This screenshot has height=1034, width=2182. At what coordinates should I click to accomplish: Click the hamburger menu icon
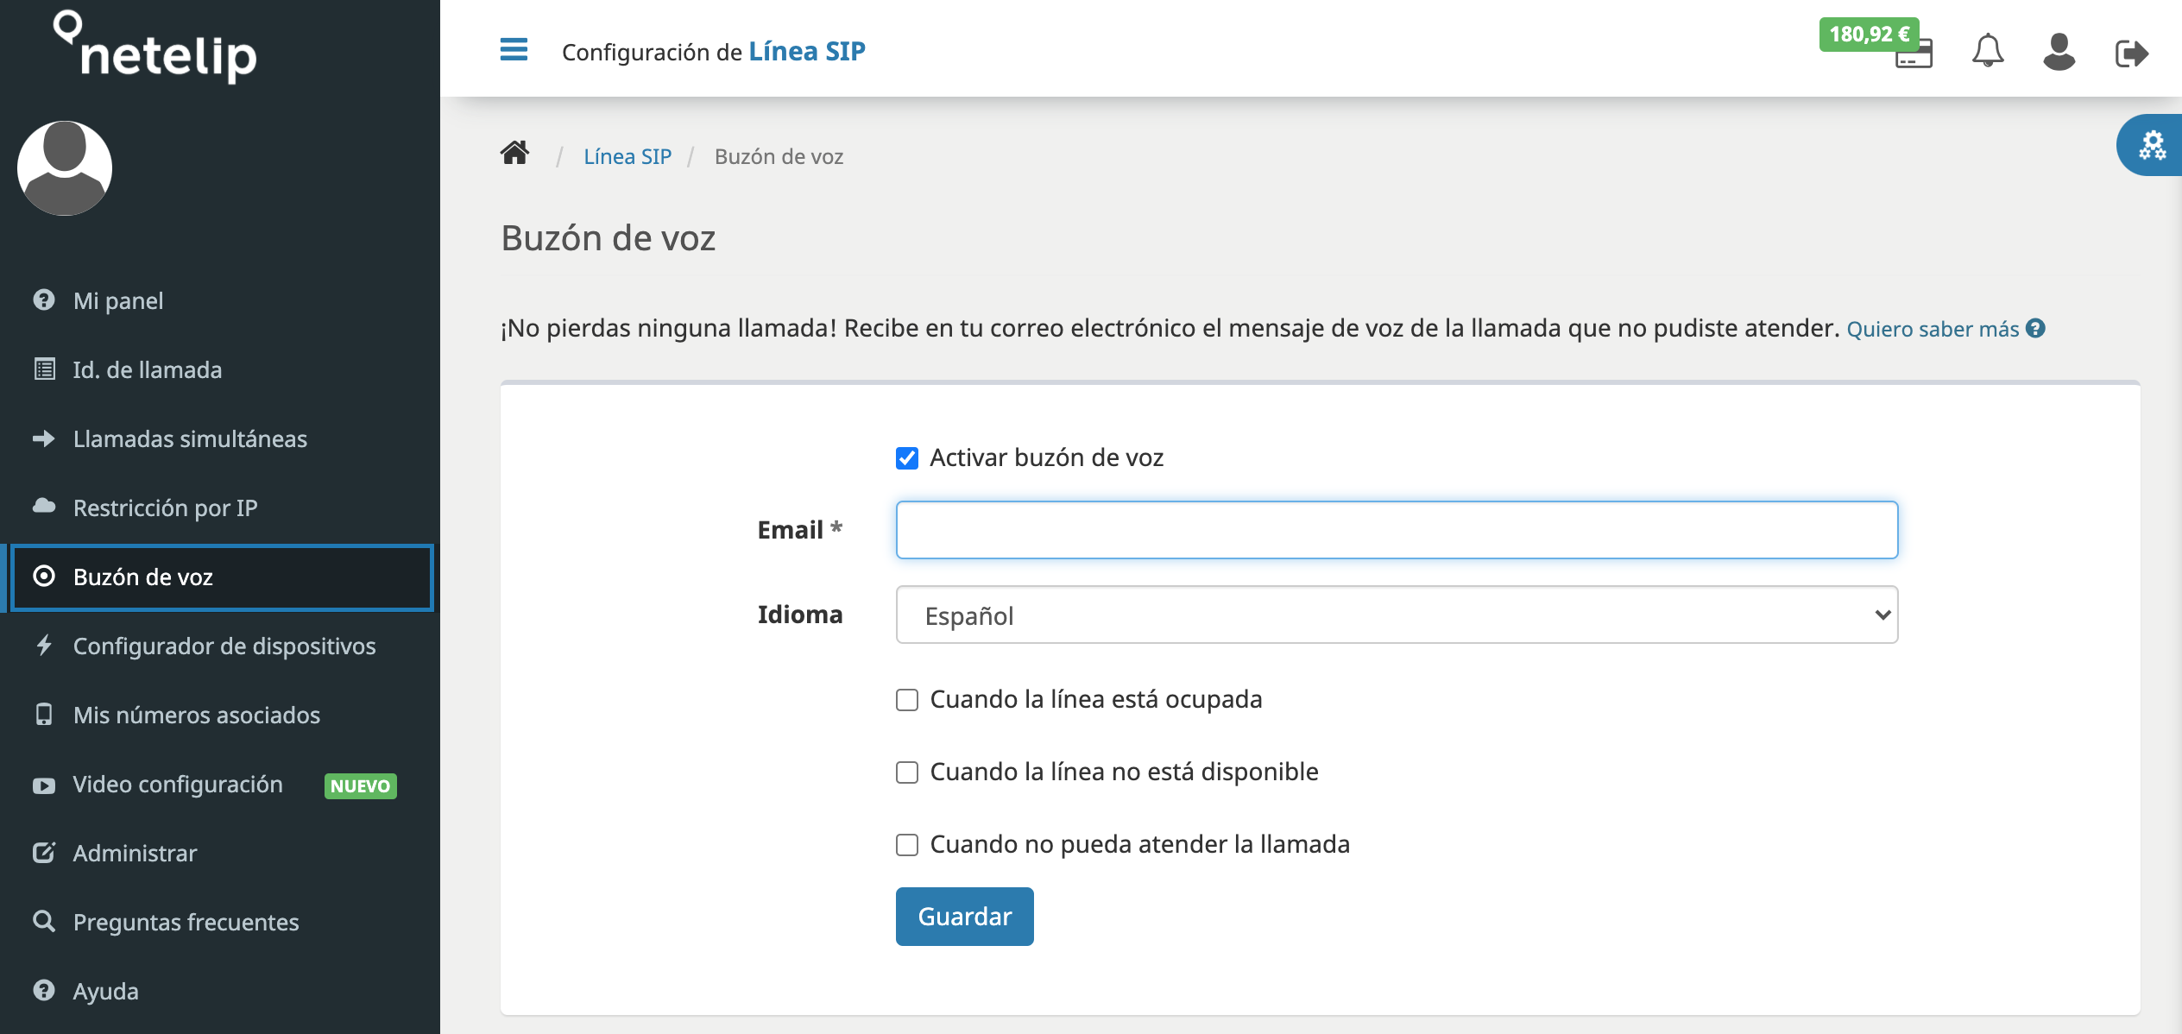(514, 49)
